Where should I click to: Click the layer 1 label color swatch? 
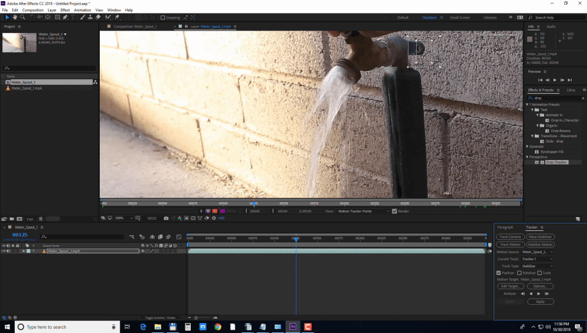(x=28, y=251)
